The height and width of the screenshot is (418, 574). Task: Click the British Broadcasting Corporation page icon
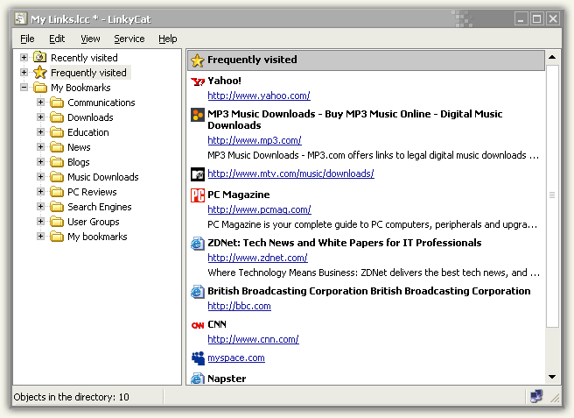click(198, 291)
